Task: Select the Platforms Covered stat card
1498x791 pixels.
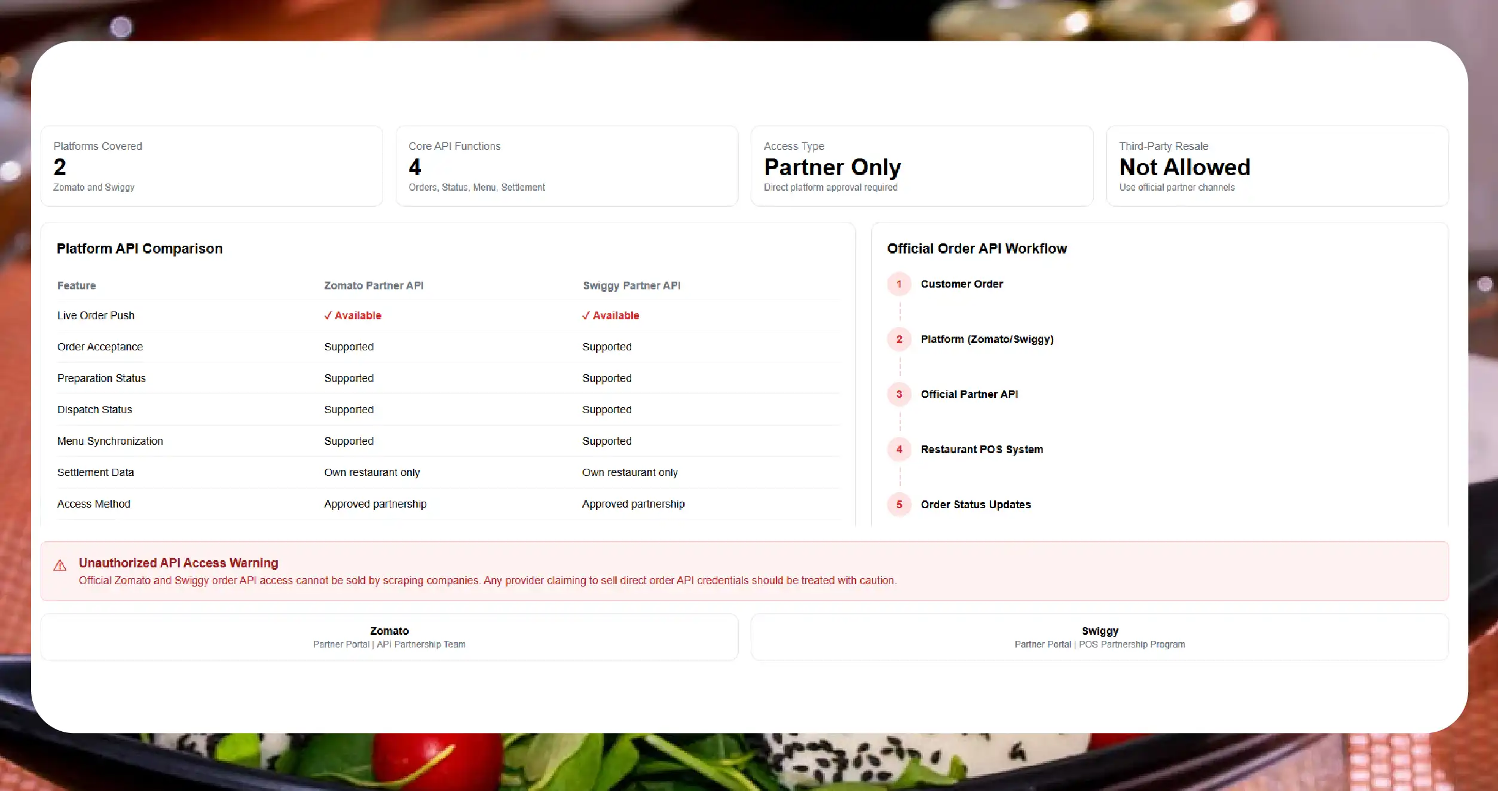Action: 212,166
